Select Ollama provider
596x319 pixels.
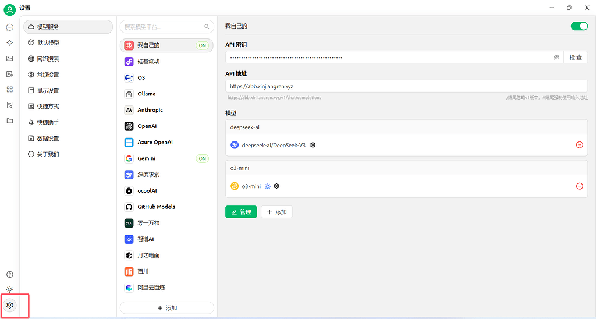click(166, 94)
